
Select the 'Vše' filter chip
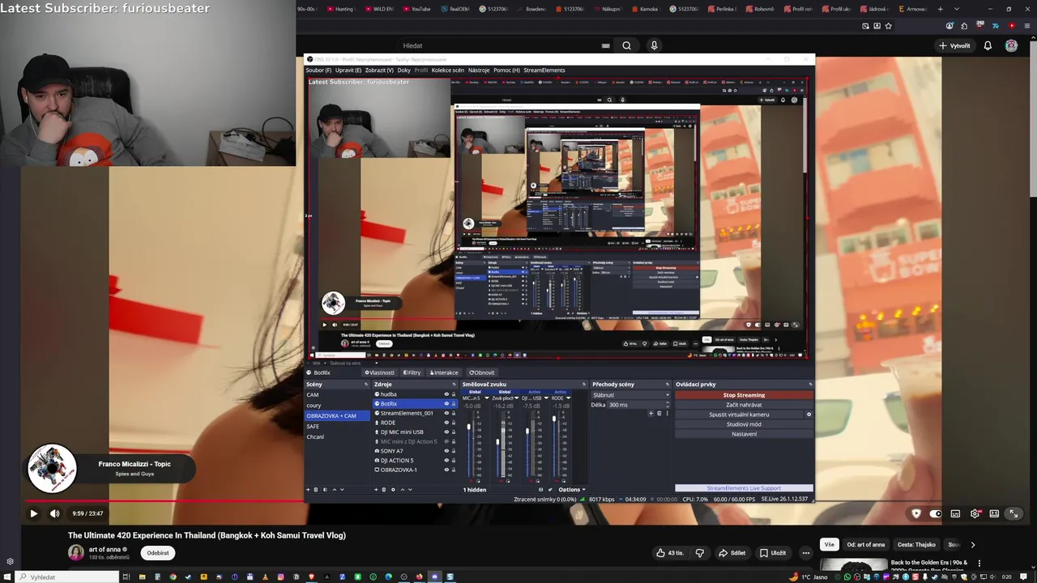[x=828, y=544]
